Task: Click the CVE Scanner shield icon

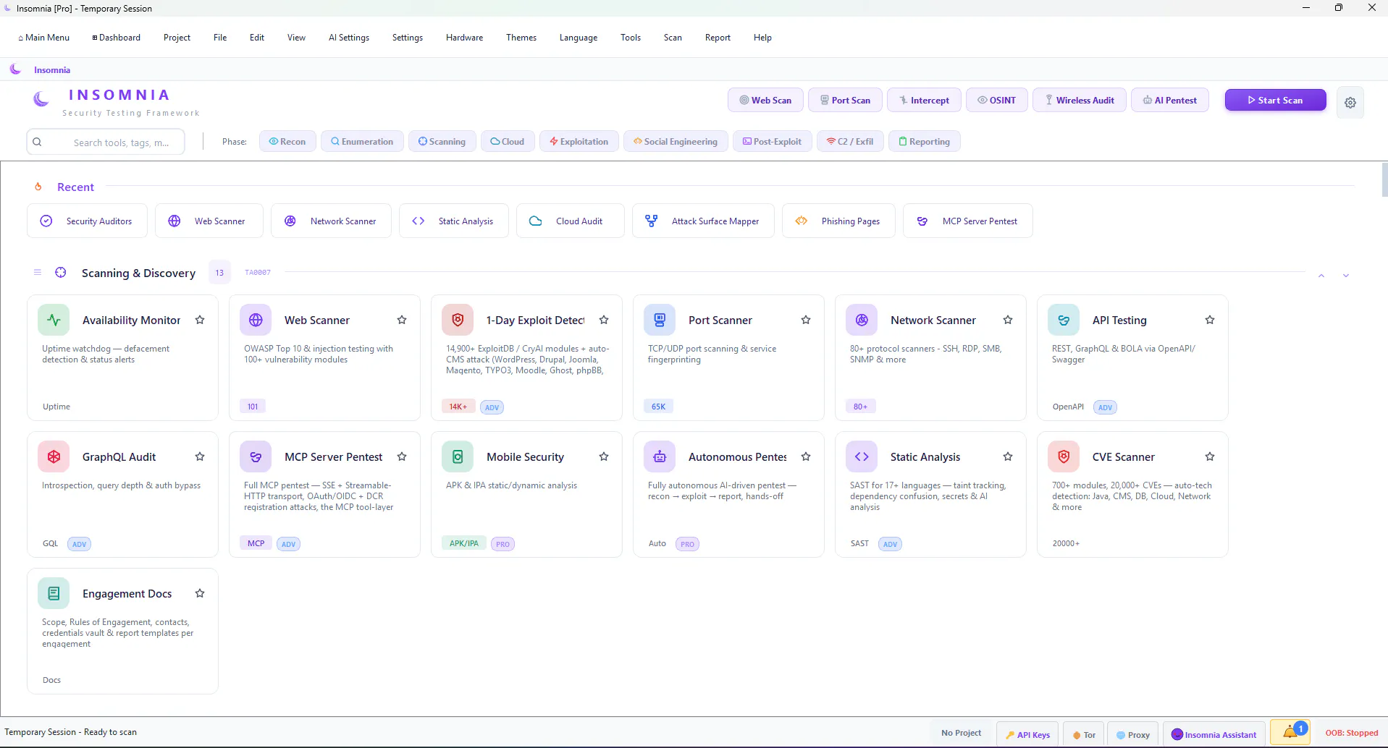Action: coord(1064,456)
